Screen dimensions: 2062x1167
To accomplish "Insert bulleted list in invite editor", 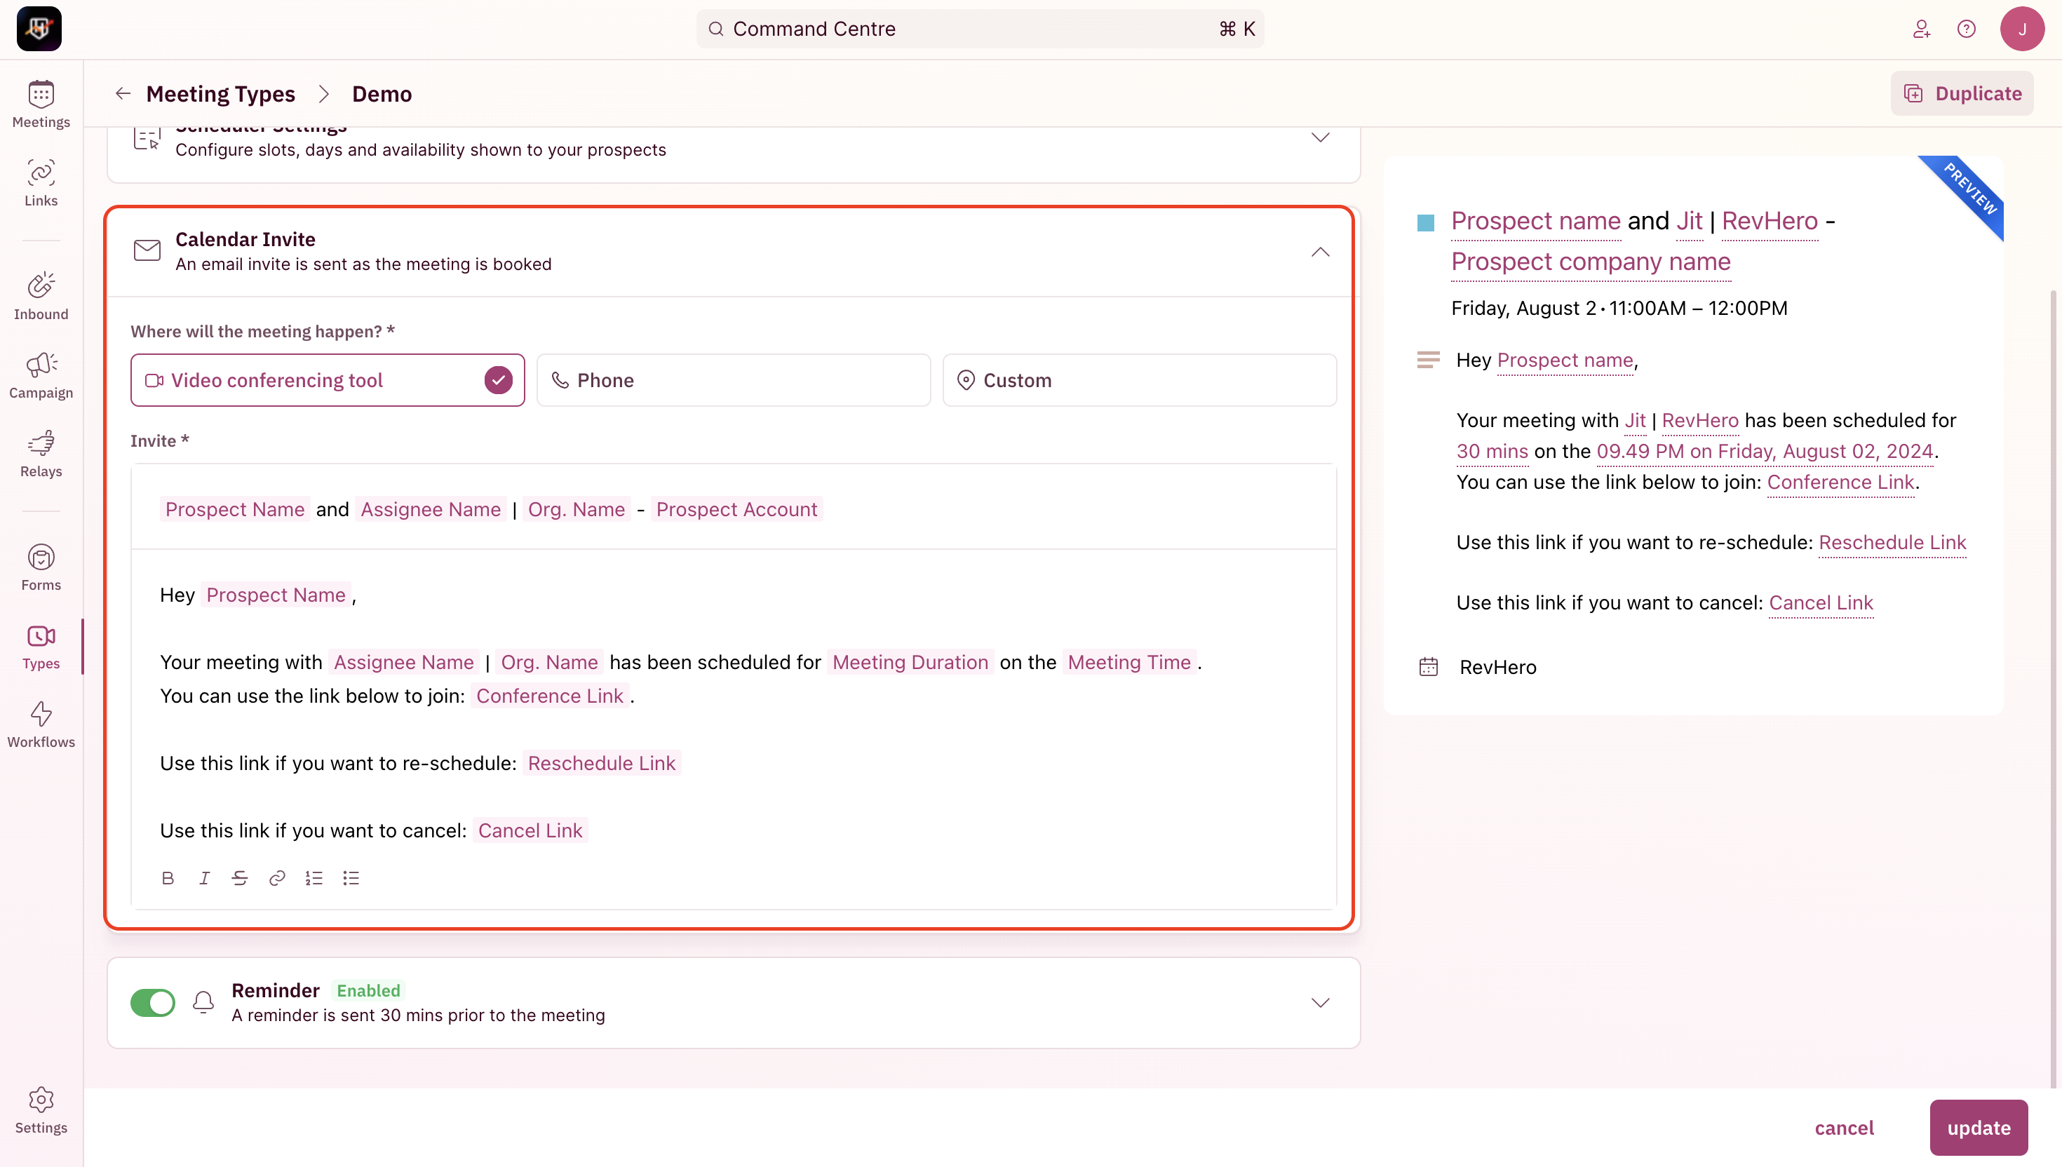I will tap(351, 879).
